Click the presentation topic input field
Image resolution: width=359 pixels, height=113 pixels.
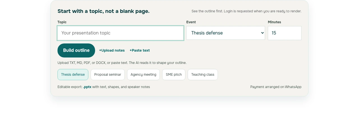pyautogui.click(x=121, y=33)
